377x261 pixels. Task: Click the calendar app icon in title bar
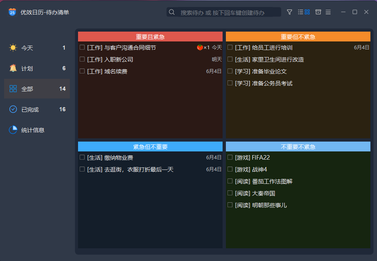pyautogui.click(x=11, y=12)
